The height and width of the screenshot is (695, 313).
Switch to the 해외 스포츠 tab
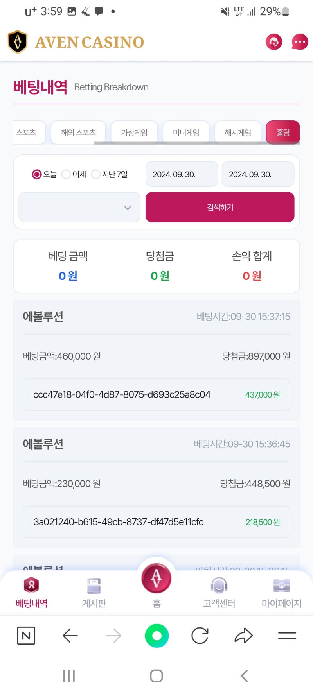pos(78,133)
